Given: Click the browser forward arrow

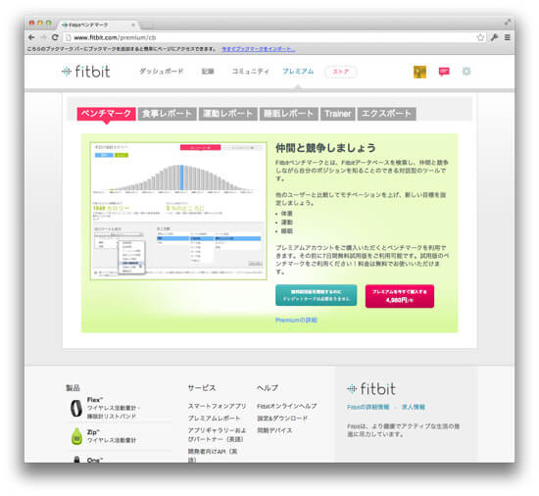Looking at the screenshot, I should pyautogui.click(x=43, y=37).
